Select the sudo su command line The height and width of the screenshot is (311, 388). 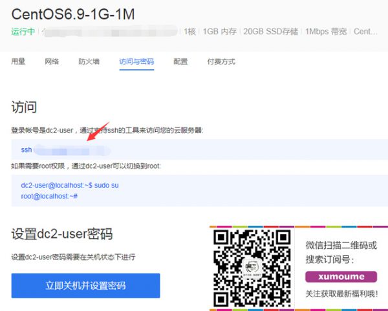[x=70, y=186]
